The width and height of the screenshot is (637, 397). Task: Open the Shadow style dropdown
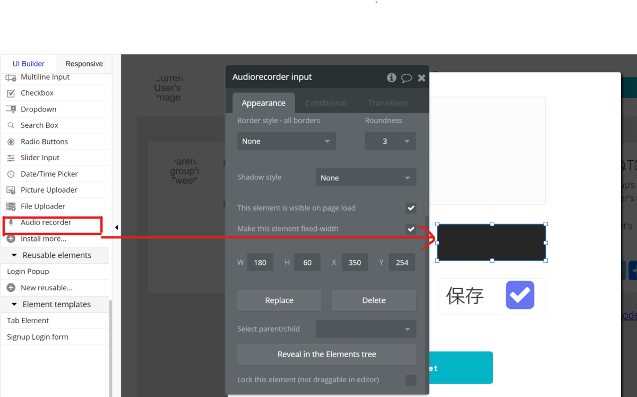pyautogui.click(x=366, y=177)
